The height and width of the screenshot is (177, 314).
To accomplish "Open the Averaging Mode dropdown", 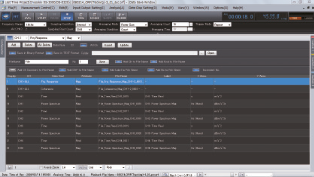I will pyautogui.click(x=134, y=25).
